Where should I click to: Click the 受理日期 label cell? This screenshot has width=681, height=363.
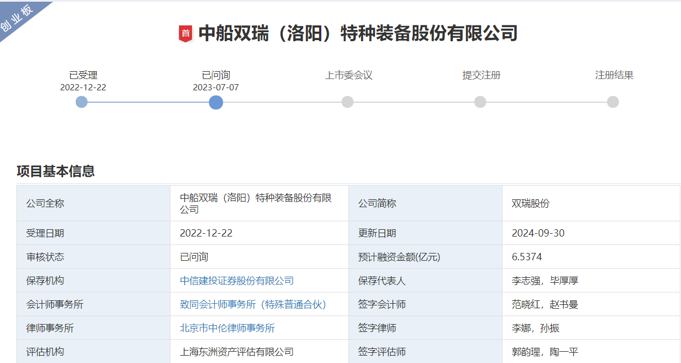[94, 233]
